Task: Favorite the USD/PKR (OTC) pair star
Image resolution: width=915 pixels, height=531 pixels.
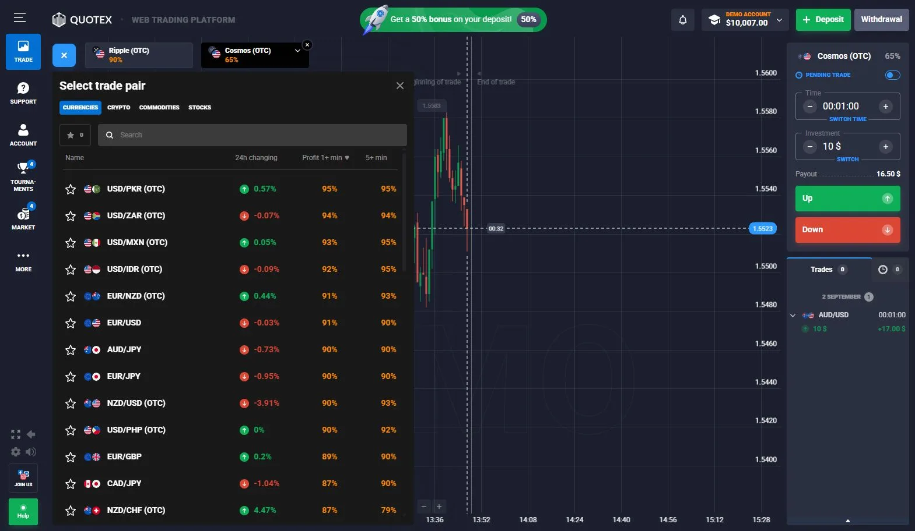Action: [x=71, y=189]
